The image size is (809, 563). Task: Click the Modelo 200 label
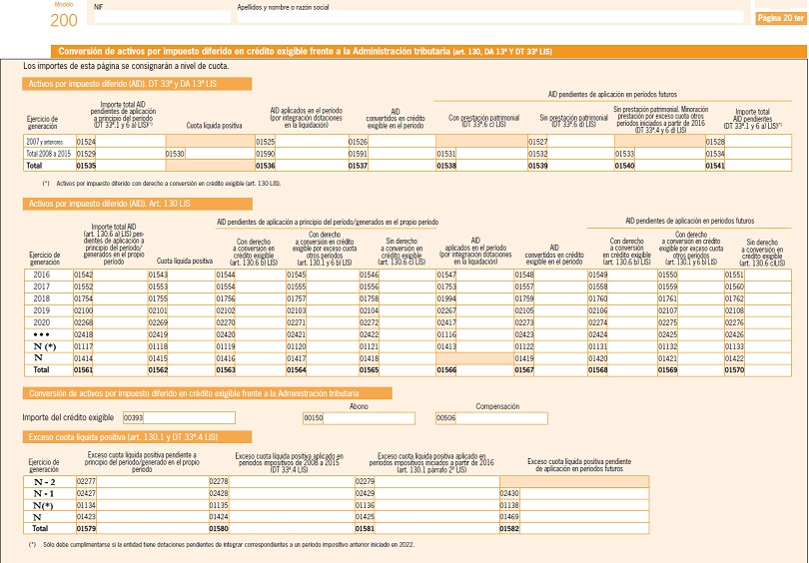click(64, 15)
